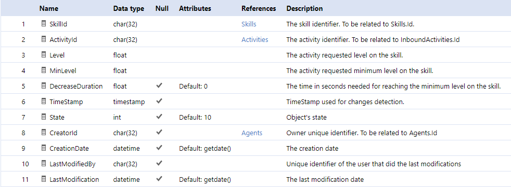The image size is (511, 187).
Task: Click the column icon beside TimeStamp
Action: tap(44, 102)
